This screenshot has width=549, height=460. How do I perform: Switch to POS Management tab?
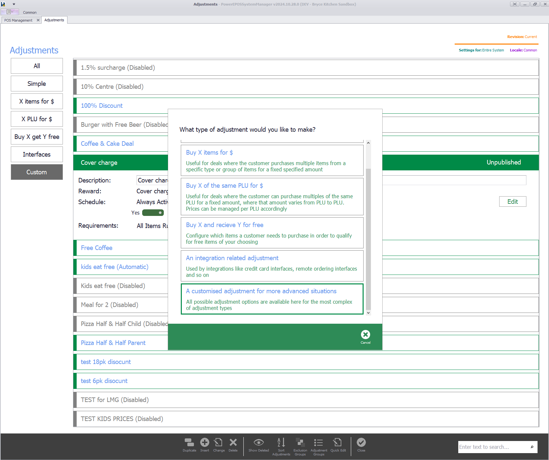(18, 20)
